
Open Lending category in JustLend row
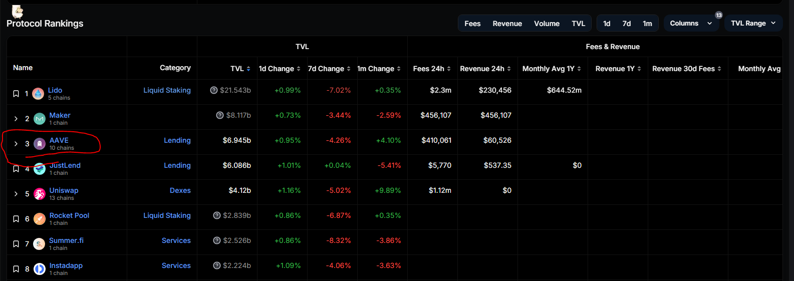[177, 165]
